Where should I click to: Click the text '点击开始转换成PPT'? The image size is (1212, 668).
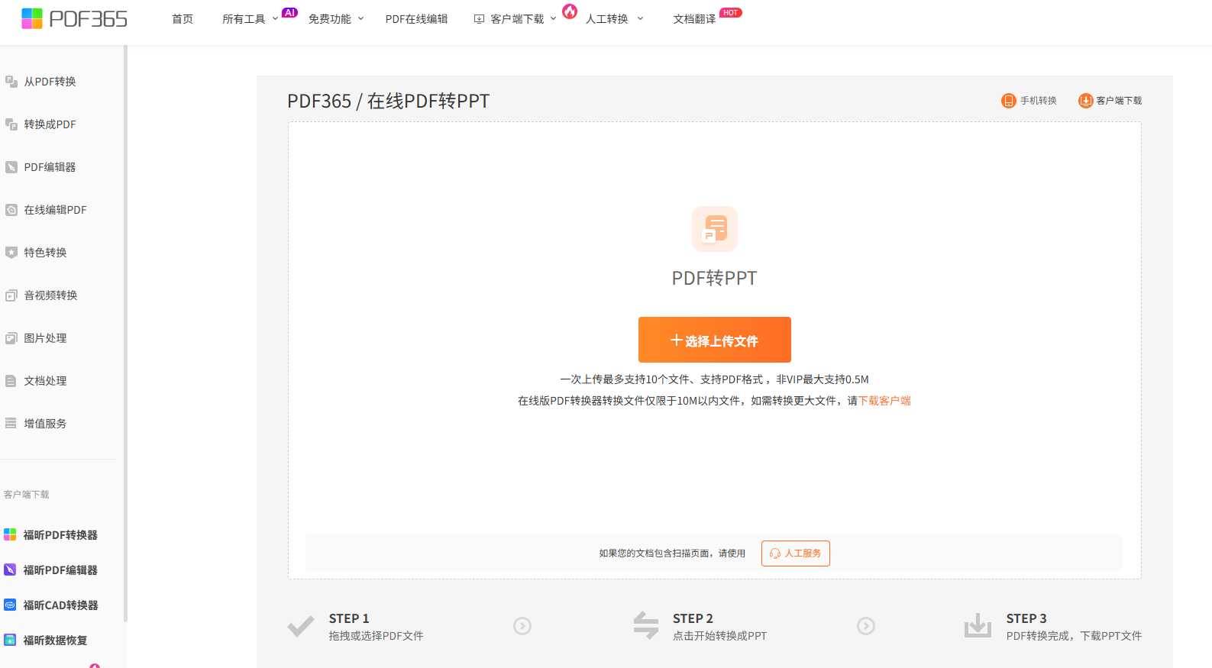click(x=720, y=636)
